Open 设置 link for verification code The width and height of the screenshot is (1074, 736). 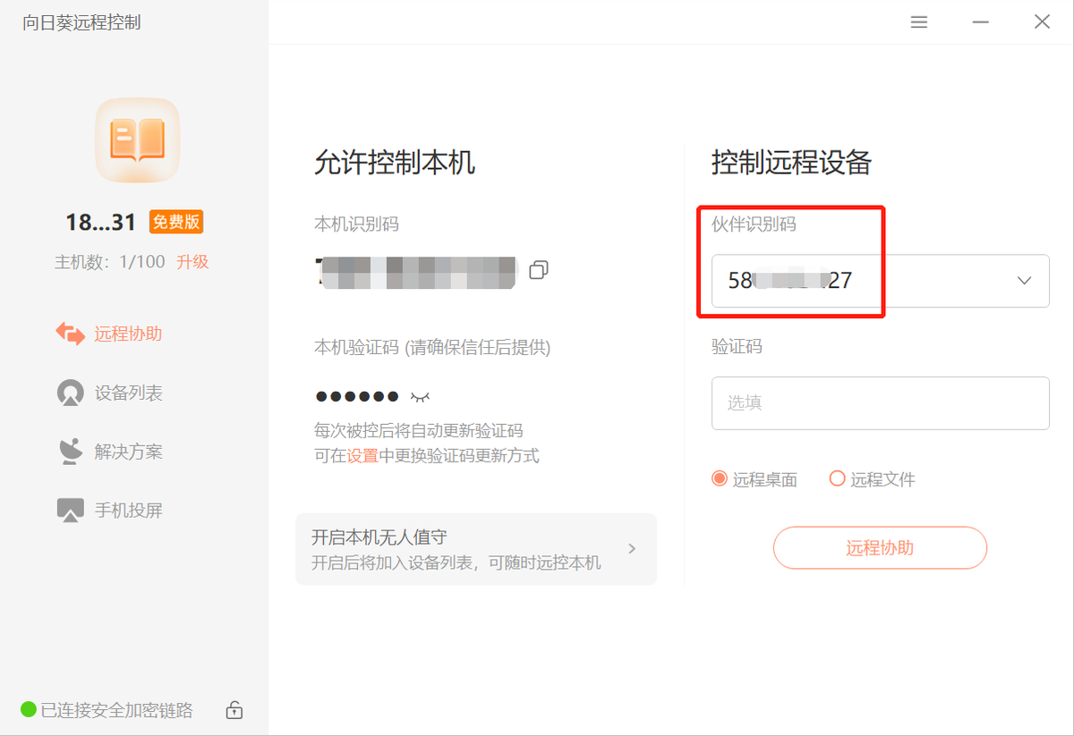tap(362, 455)
